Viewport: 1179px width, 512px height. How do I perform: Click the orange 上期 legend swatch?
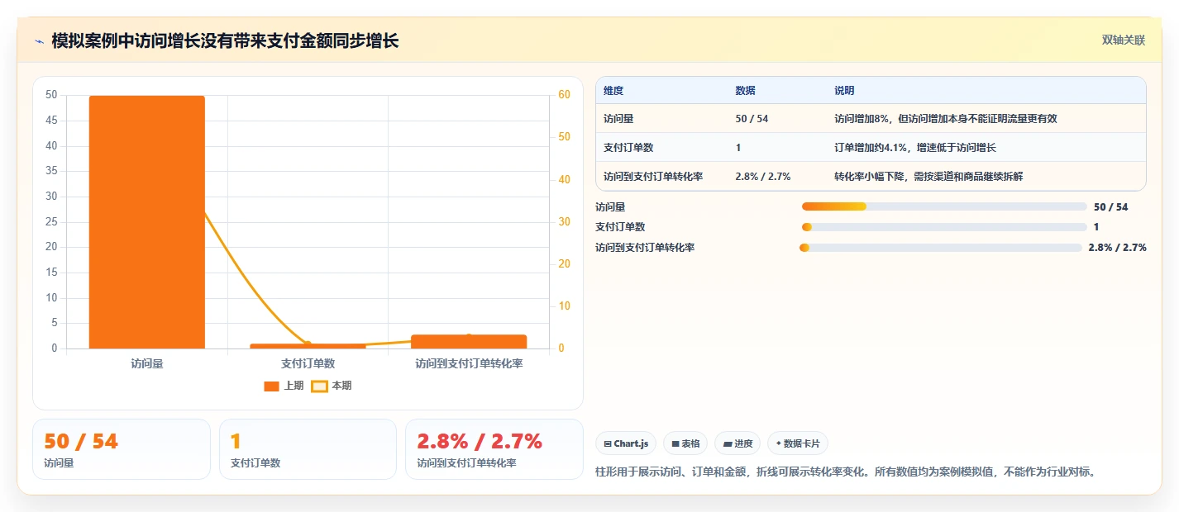tap(271, 386)
